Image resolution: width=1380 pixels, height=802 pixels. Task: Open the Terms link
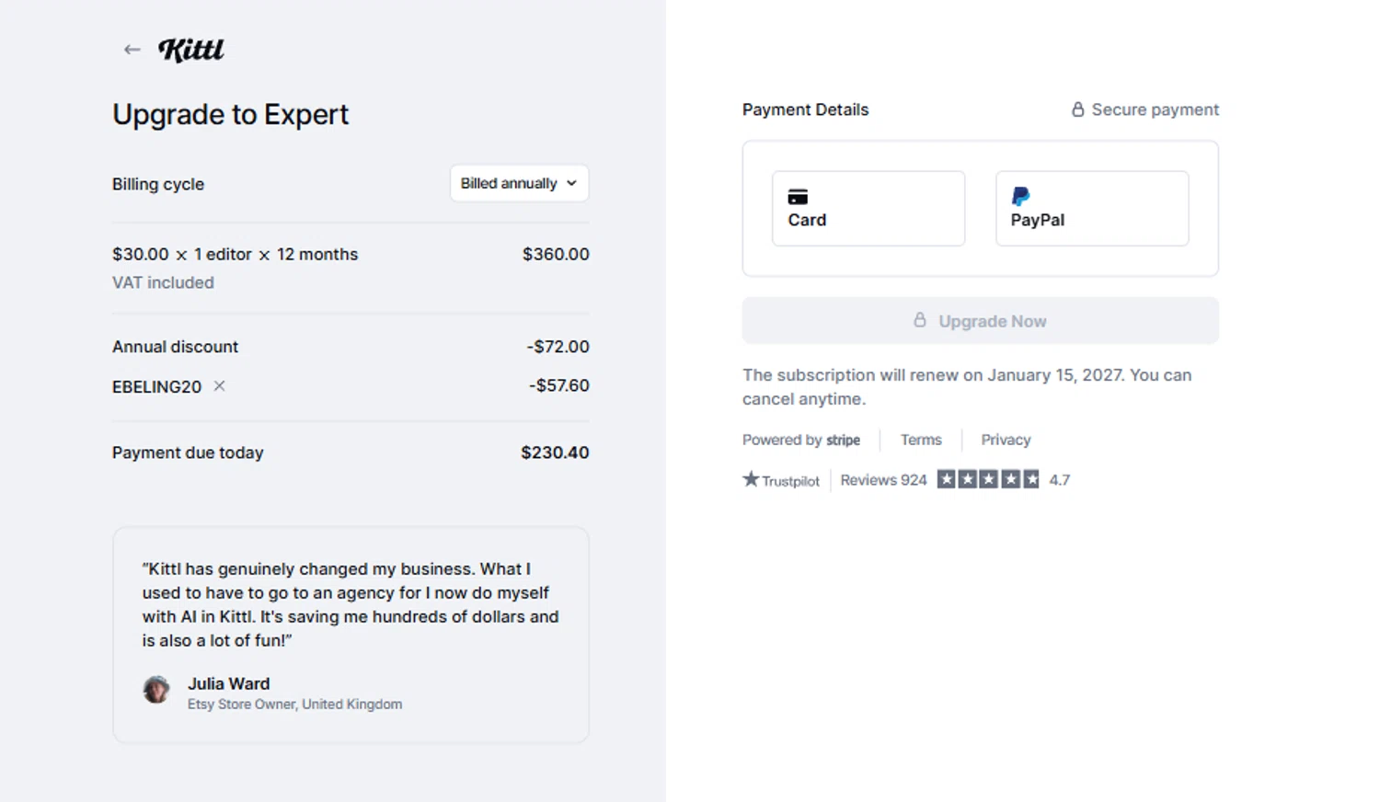[x=921, y=440]
